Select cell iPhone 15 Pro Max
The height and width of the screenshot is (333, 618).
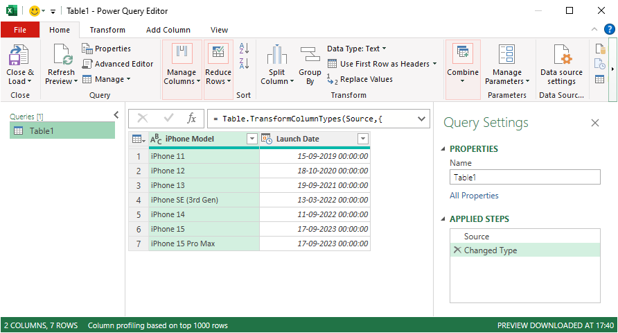[x=204, y=244]
